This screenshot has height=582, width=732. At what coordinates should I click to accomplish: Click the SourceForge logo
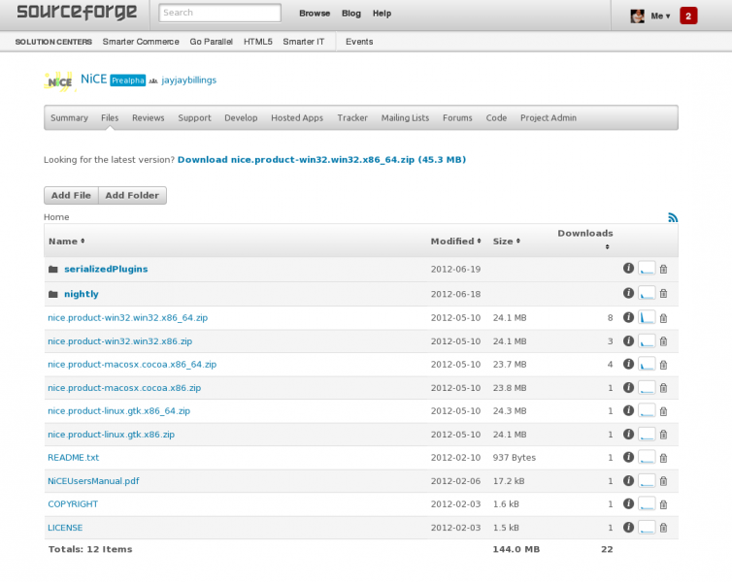[77, 12]
